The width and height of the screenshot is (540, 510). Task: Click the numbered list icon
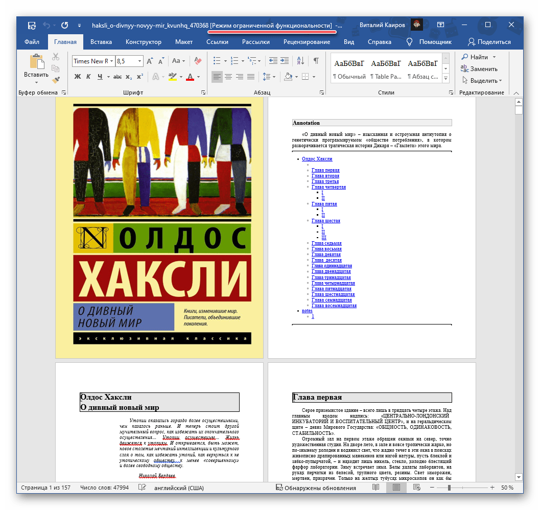tap(234, 61)
